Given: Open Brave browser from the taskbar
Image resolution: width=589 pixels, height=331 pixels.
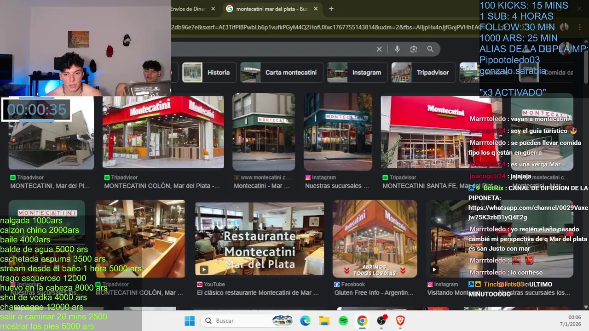Looking at the screenshot, I should coord(400,321).
